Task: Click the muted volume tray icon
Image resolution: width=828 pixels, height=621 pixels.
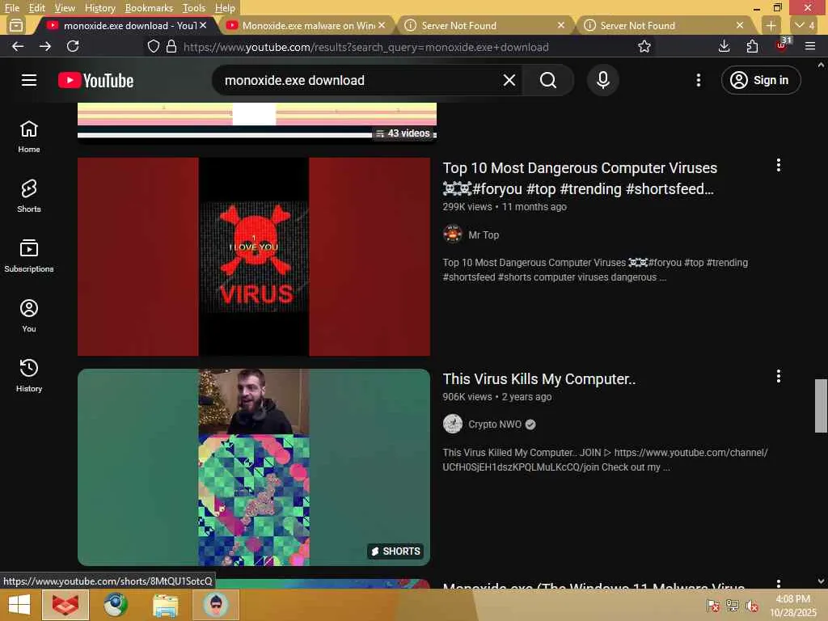Action: (x=752, y=606)
